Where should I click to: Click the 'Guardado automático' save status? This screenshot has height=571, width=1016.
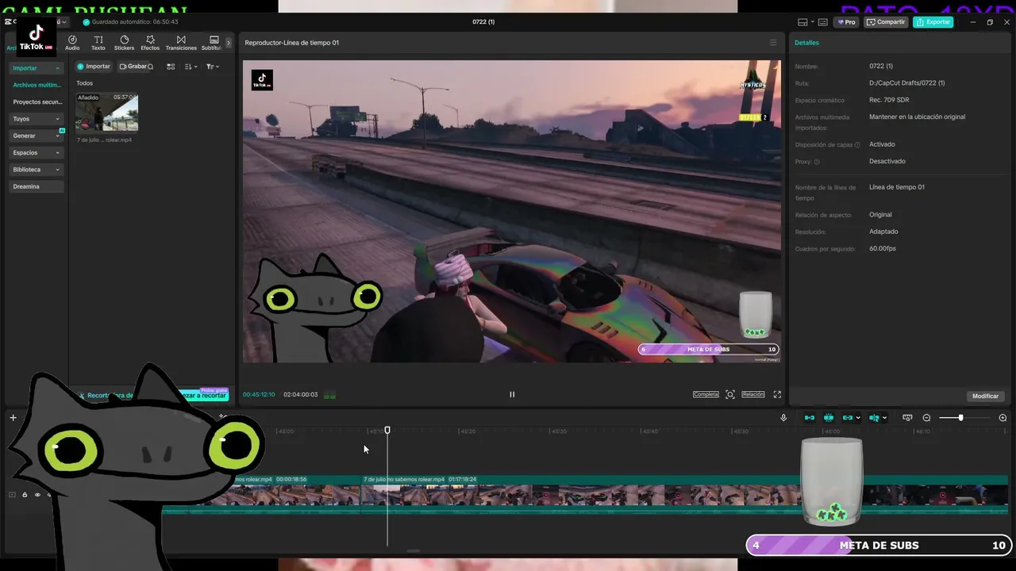click(x=130, y=22)
